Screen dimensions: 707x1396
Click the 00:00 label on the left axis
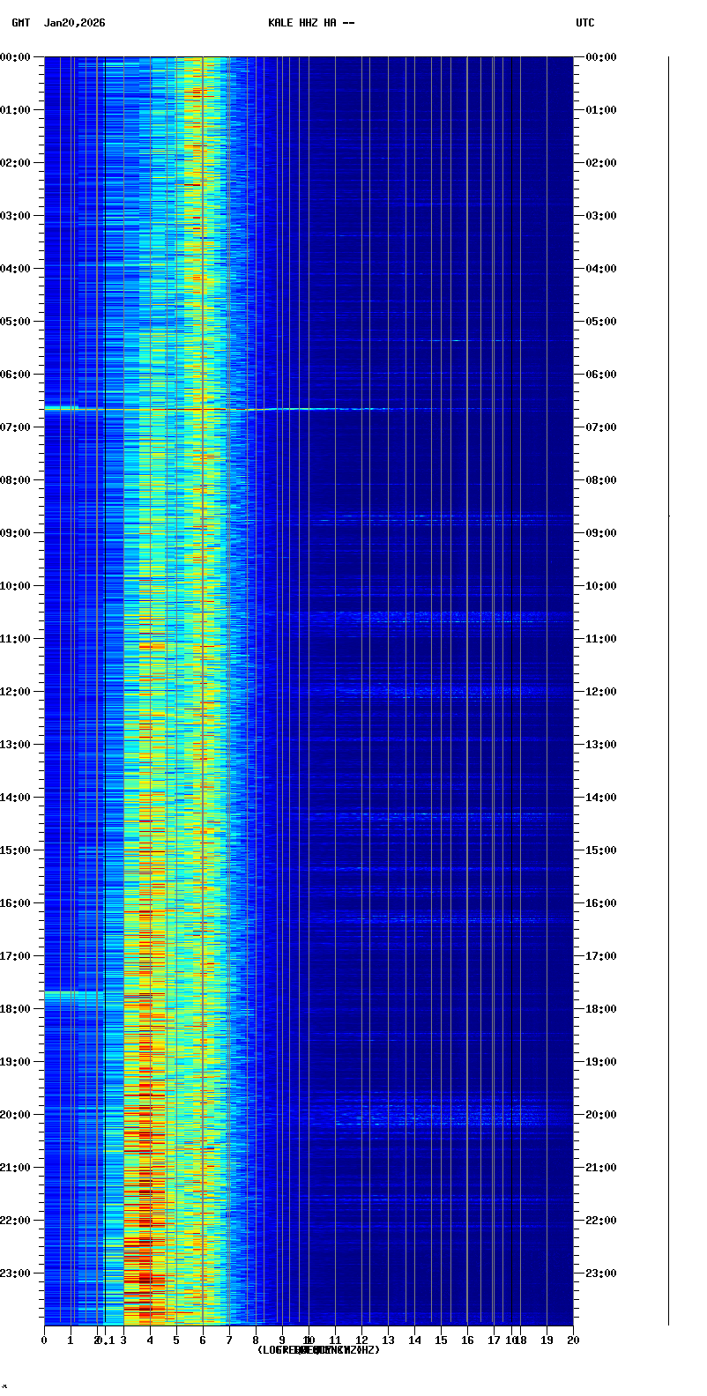(x=15, y=57)
